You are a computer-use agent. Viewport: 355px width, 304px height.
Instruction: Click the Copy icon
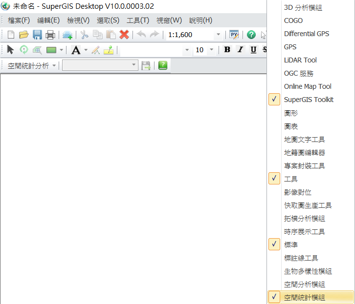tap(98, 35)
